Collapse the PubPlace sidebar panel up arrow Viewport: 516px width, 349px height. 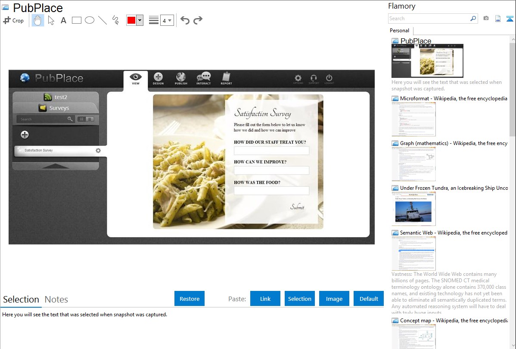point(55,166)
